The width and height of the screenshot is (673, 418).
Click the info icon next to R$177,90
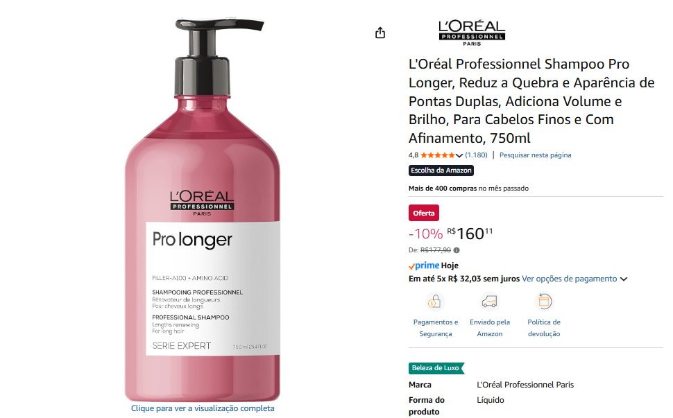pos(457,250)
